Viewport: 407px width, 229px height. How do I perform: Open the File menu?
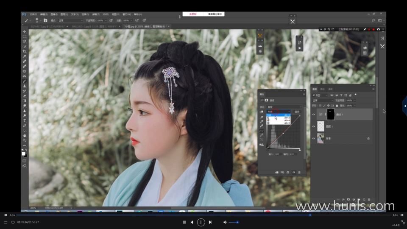pyautogui.click(x=33, y=14)
